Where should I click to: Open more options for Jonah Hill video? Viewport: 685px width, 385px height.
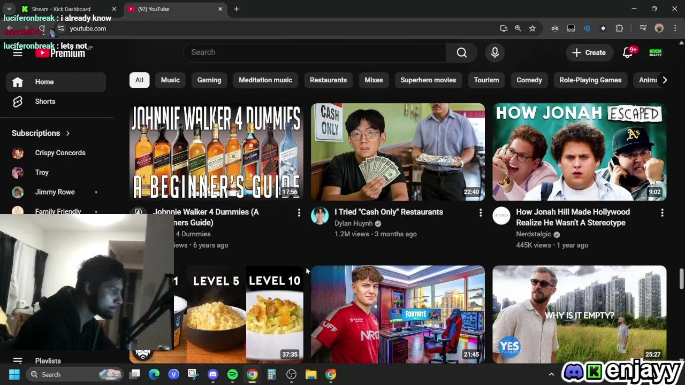[662, 213]
